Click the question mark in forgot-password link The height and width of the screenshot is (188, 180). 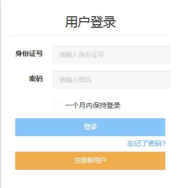point(163,143)
